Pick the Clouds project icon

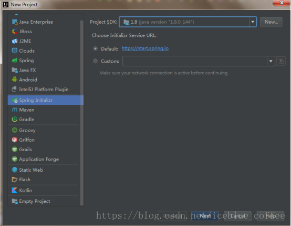click(15, 51)
